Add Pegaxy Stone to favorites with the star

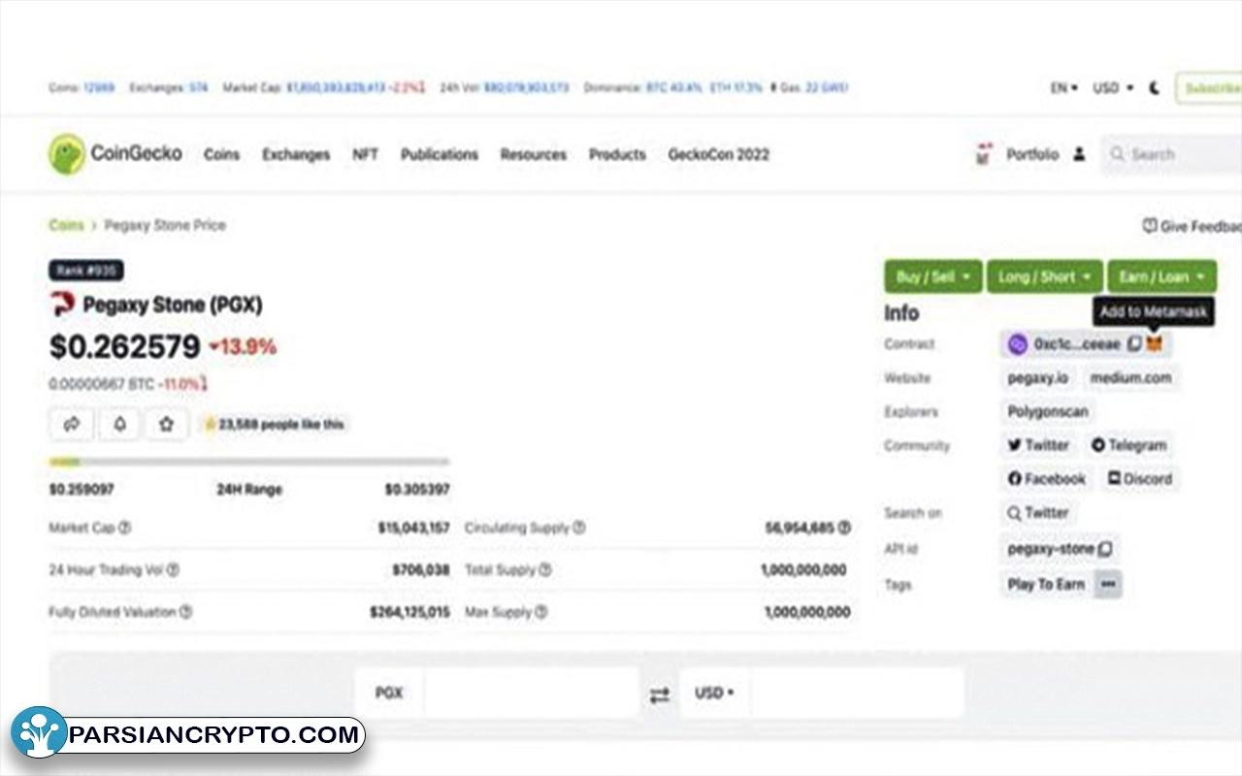pos(167,424)
